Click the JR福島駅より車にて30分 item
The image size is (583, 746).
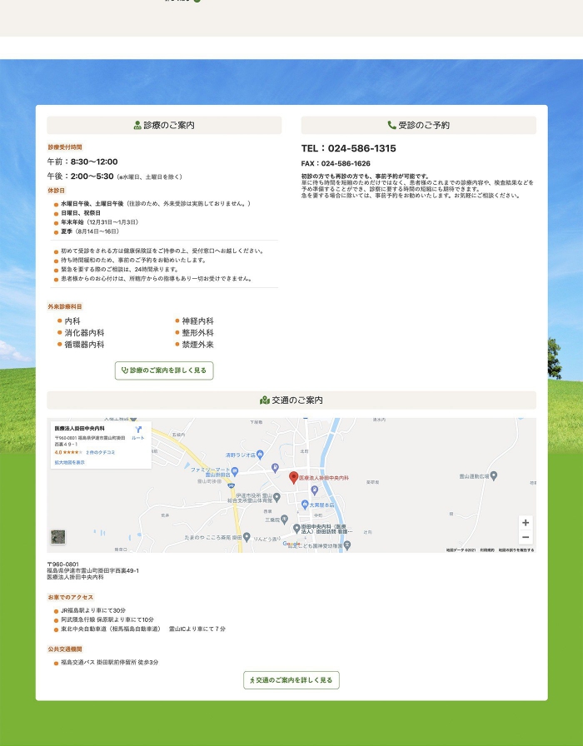coord(93,610)
